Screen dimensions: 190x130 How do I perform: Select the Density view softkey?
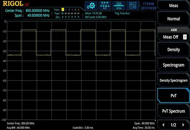click(174, 50)
